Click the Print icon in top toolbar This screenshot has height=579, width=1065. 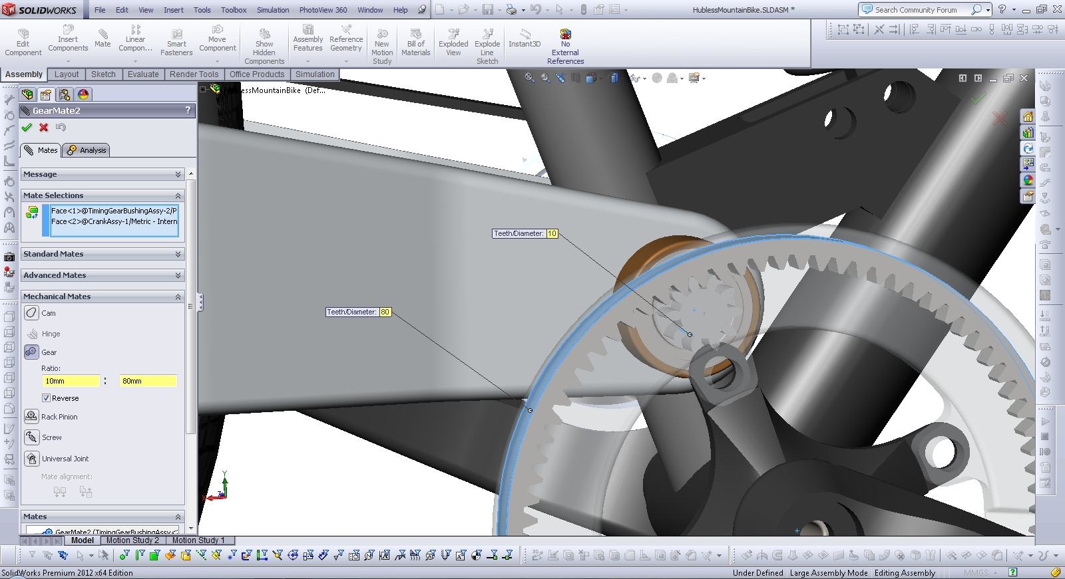click(511, 10)
